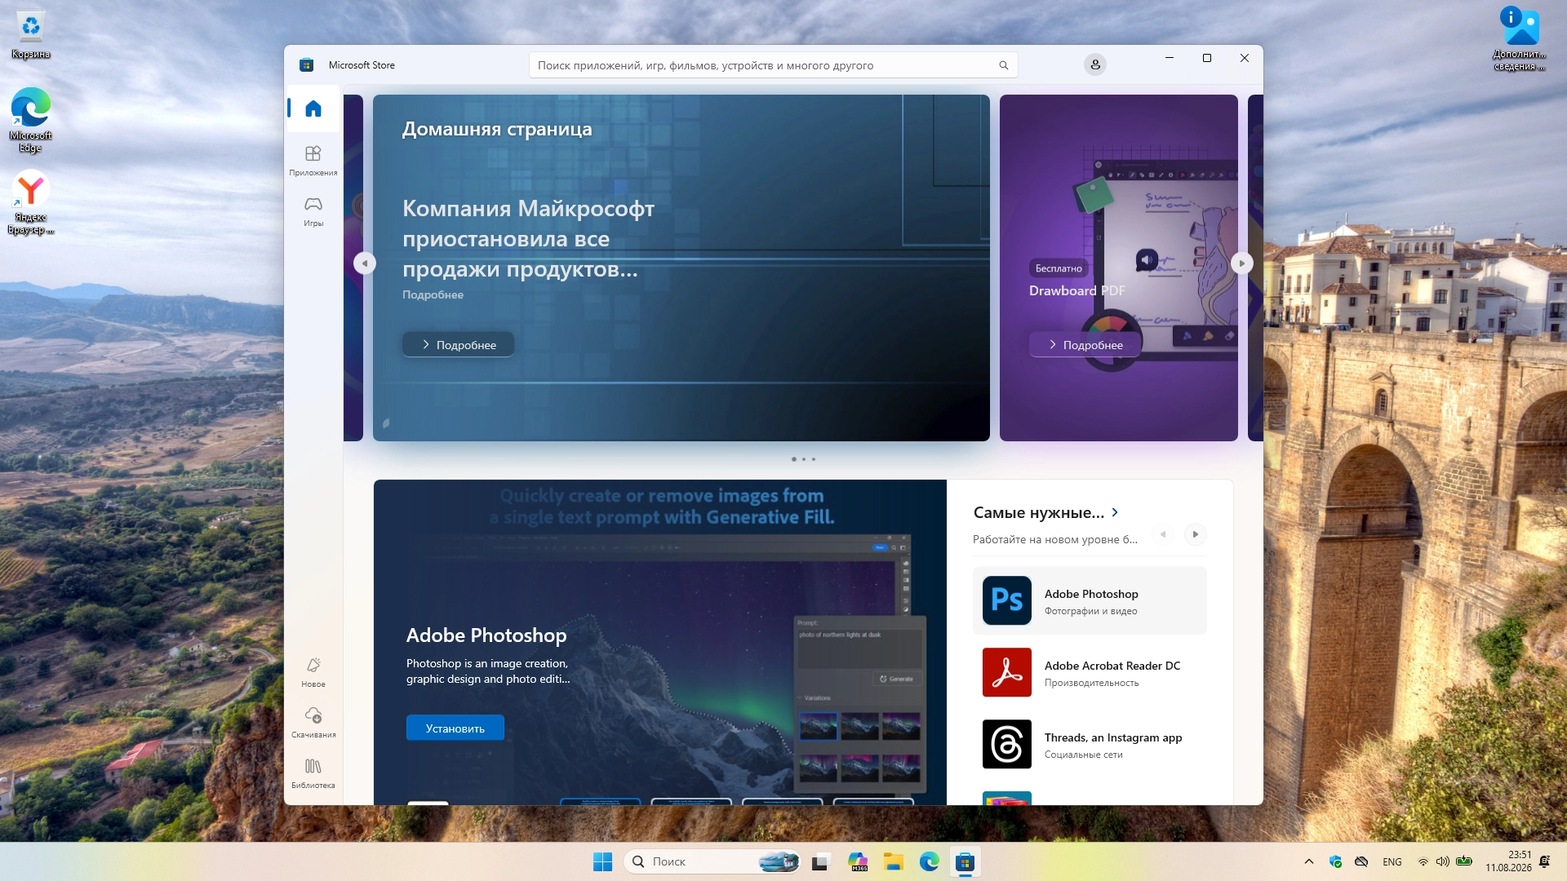Open the Самые нужные heading link

click(1038, 512)
